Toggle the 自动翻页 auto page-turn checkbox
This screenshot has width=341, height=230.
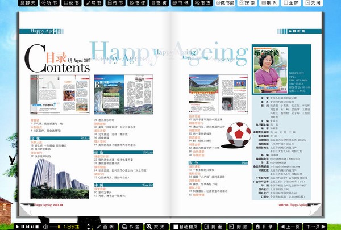pyautogui.click(x=176, y=227)
